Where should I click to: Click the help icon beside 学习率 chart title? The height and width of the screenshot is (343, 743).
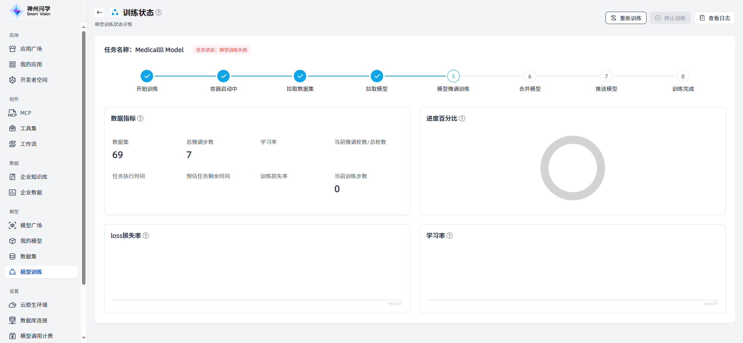(x=450, y=236)
